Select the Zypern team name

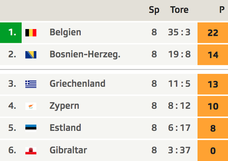pyautogui.click(x=64, y=106)
